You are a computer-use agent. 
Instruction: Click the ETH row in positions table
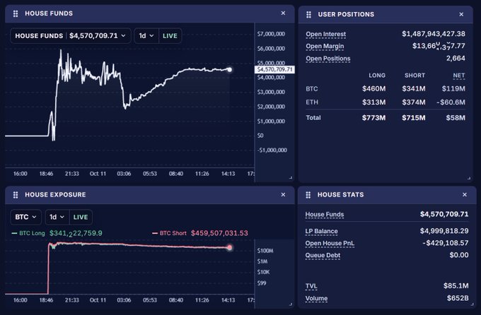click(386, 102)
